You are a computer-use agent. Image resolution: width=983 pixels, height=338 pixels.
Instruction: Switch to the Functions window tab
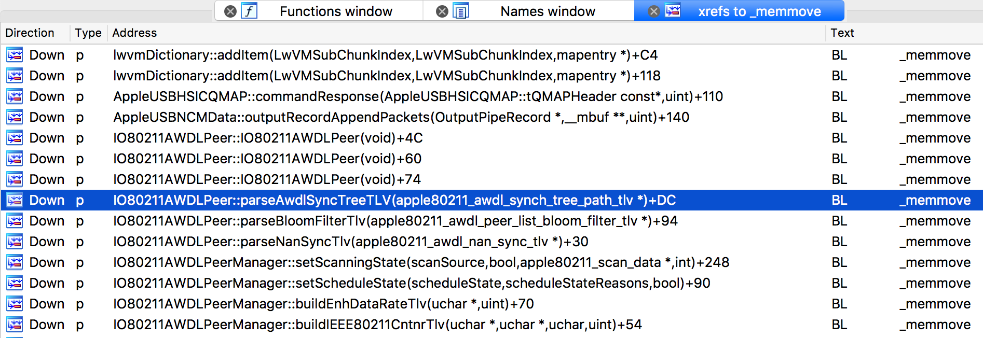pyautogui.click(x=336, y=11)
